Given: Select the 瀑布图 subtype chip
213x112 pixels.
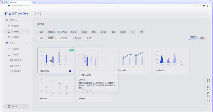Looking at the screenshot, I should point(89,38).
